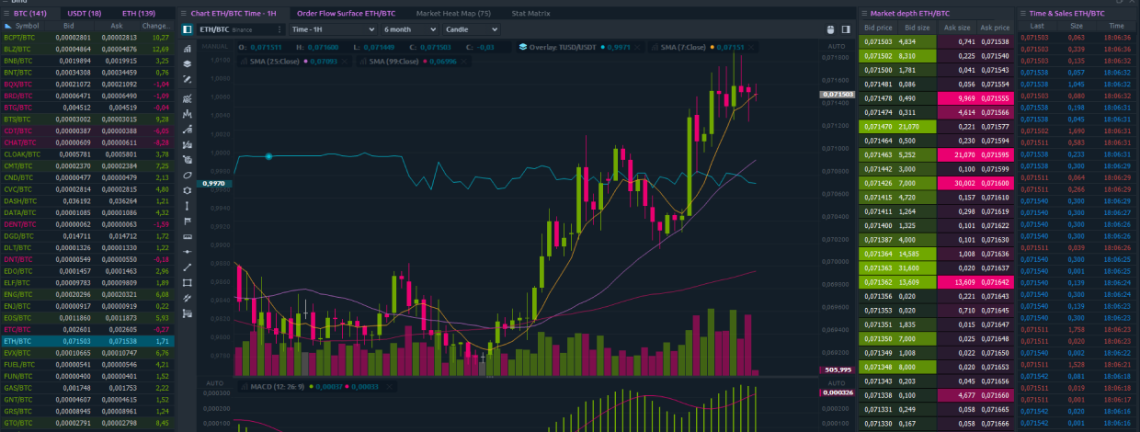Select the DASH/BTC row in watchlist
The height and width of the screenshot is (432, 1140).
point(86,200)
